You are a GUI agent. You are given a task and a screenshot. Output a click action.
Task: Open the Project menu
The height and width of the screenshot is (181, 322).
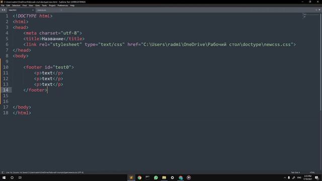coord(52,6)
